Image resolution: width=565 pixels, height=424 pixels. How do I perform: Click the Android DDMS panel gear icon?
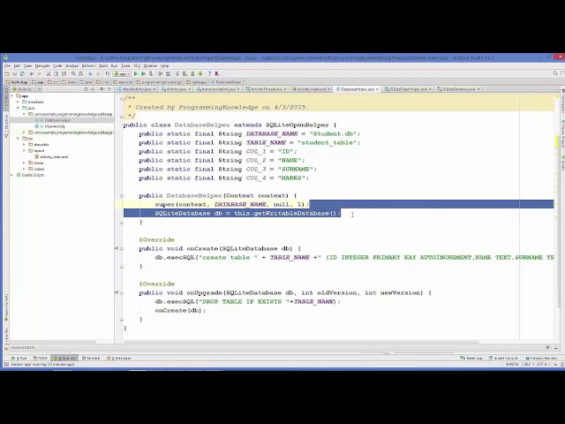pos(547,347)
